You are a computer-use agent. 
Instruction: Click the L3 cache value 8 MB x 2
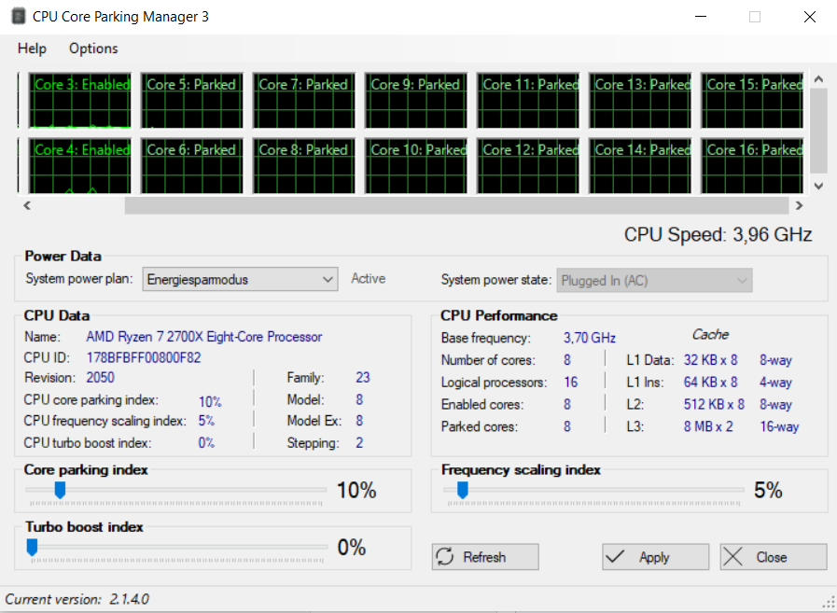708,426
